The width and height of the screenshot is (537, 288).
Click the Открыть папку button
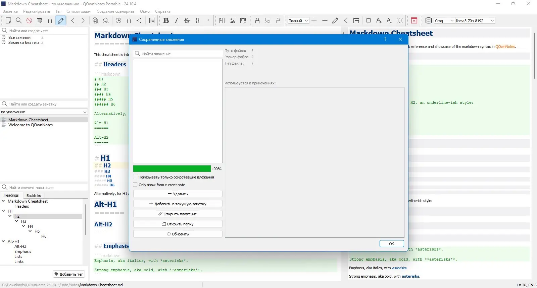178,224
